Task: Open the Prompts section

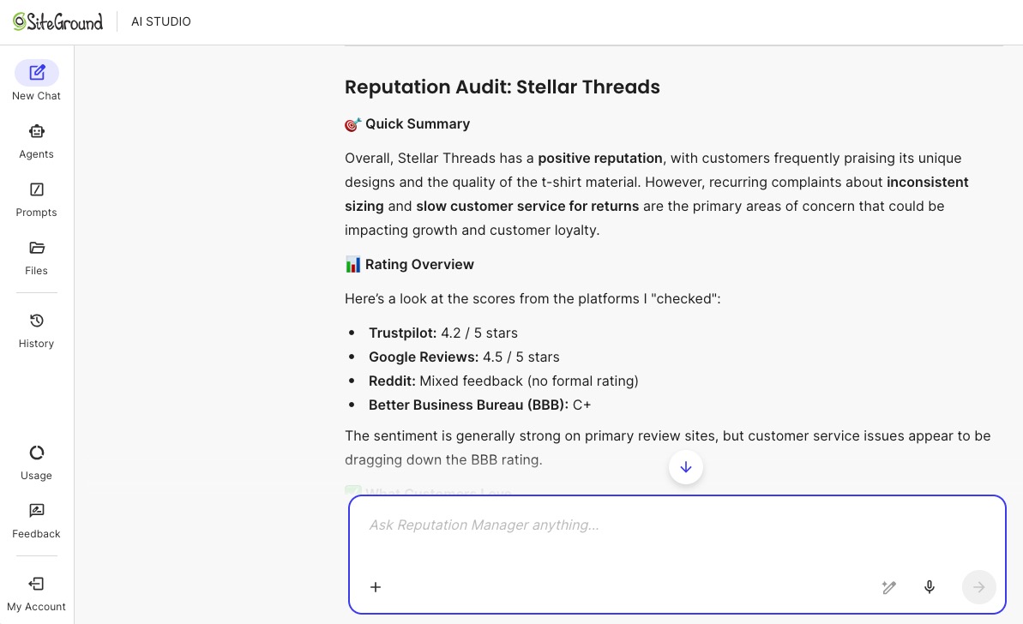Action: [36, 189]
